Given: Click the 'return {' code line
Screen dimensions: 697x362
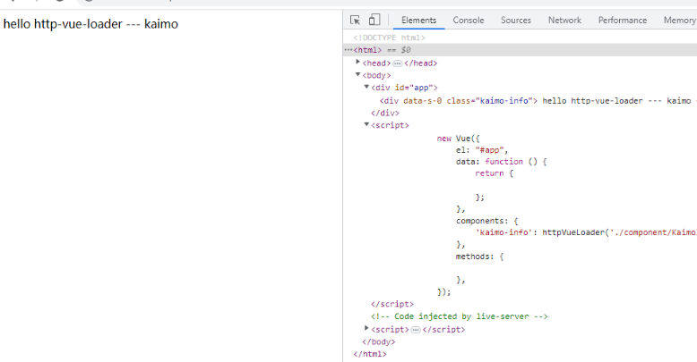Looking at the screenshot, I should [494, 173].
